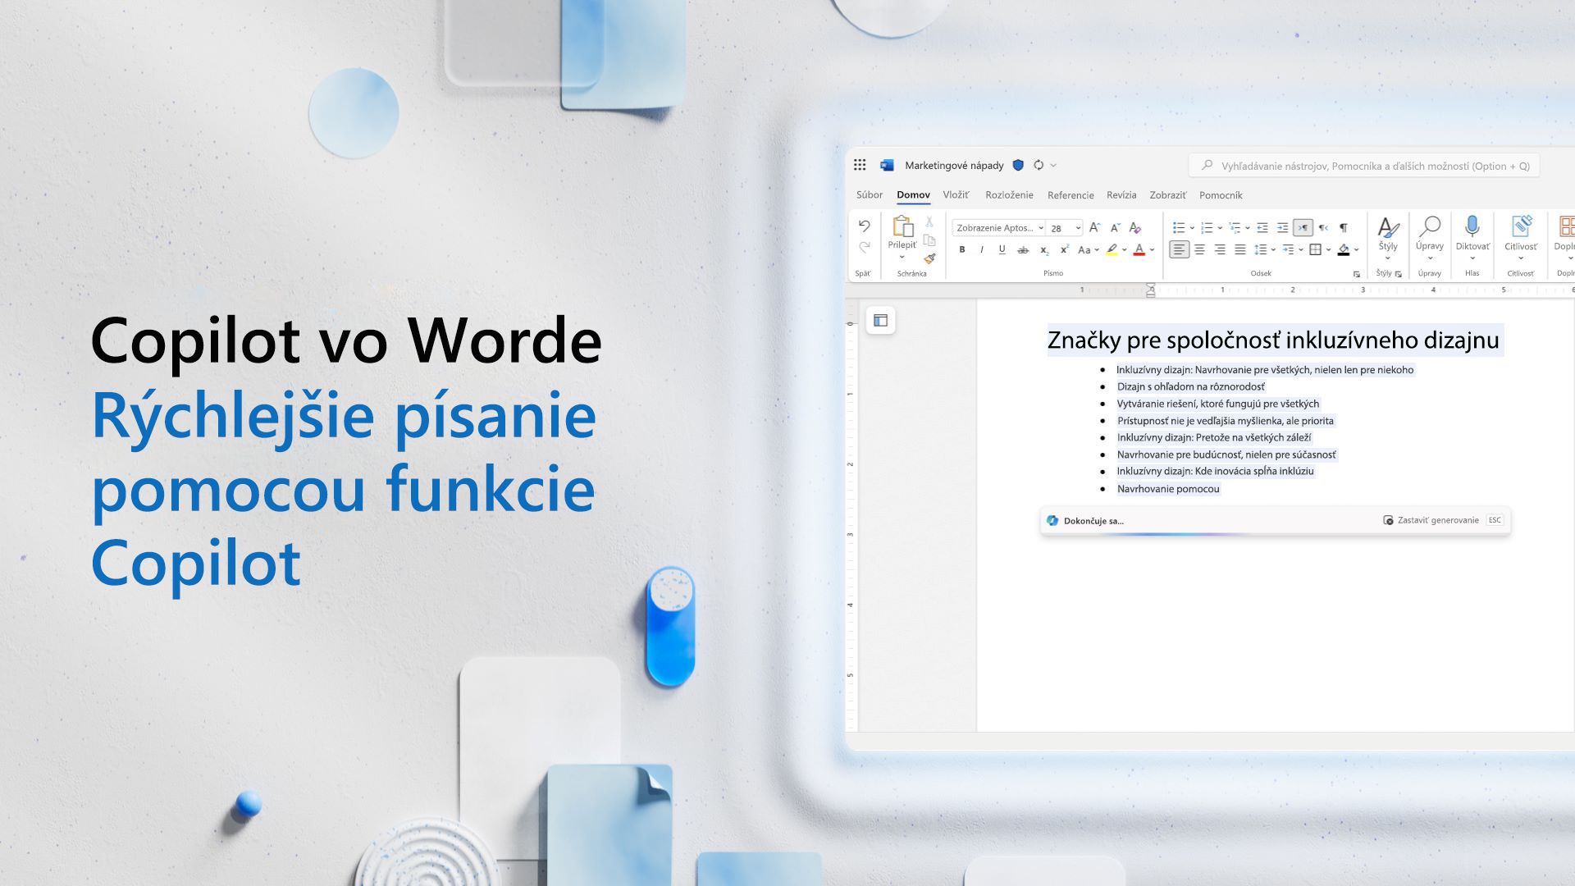The image size is (1575, 886).
Task: Click the Prilepiť clipboard paste icon
Action: [902, 226]
